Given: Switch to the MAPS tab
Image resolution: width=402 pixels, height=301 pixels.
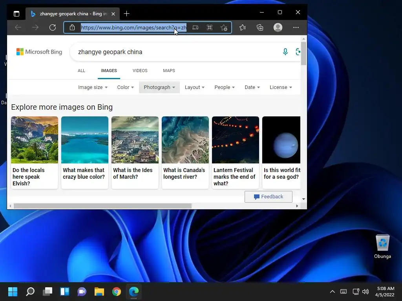Looking at the screenshot, I should (169, 71).
